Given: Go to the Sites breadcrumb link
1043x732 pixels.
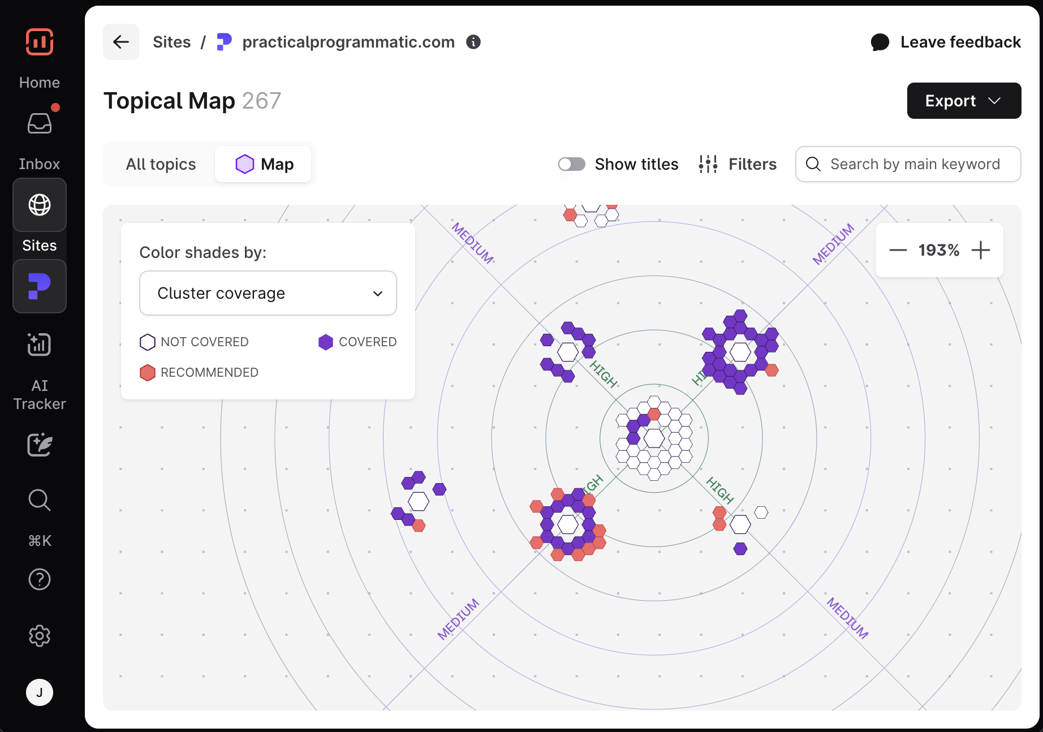Looking at the screenshot, I should click(171, 42).
